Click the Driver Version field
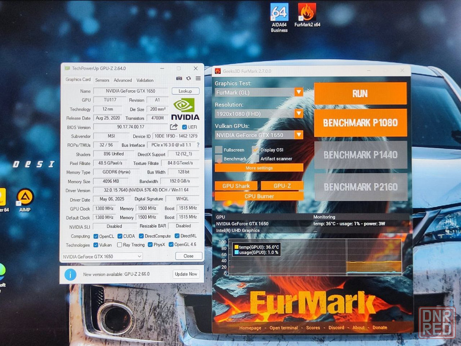The height and width of the screenshot is (346, 461). 146,190
